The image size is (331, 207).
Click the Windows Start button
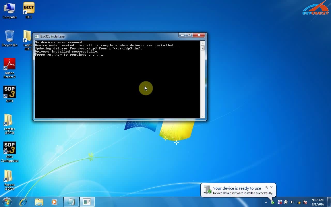click(7, 202)
